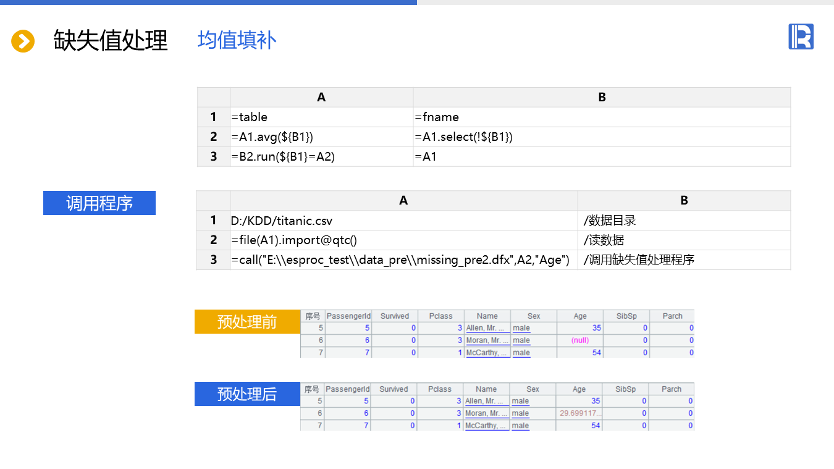The height and width of the screenshot is (469, 834).
Task: Click SibSp header in 预处理后 table
Action: tap(625, 389)
